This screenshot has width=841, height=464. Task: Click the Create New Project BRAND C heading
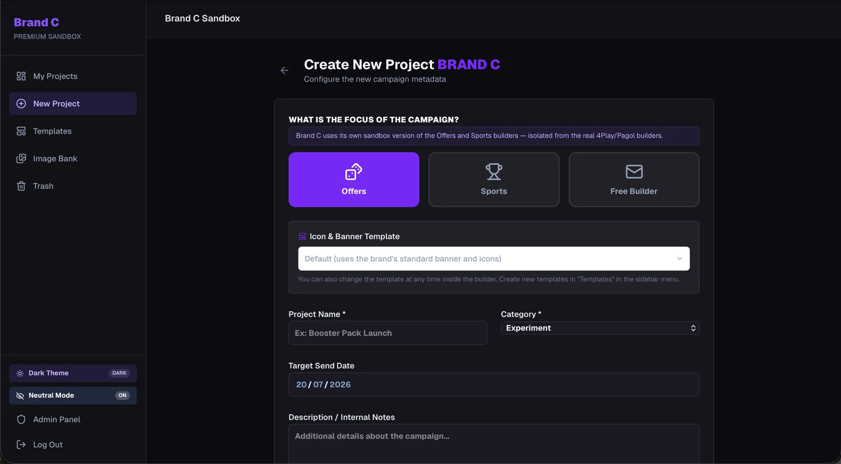coord(402,64)
